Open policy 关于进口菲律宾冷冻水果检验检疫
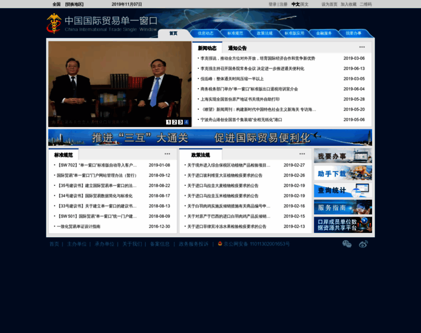This screenshot has width=421, height=333. pos(227,226)
